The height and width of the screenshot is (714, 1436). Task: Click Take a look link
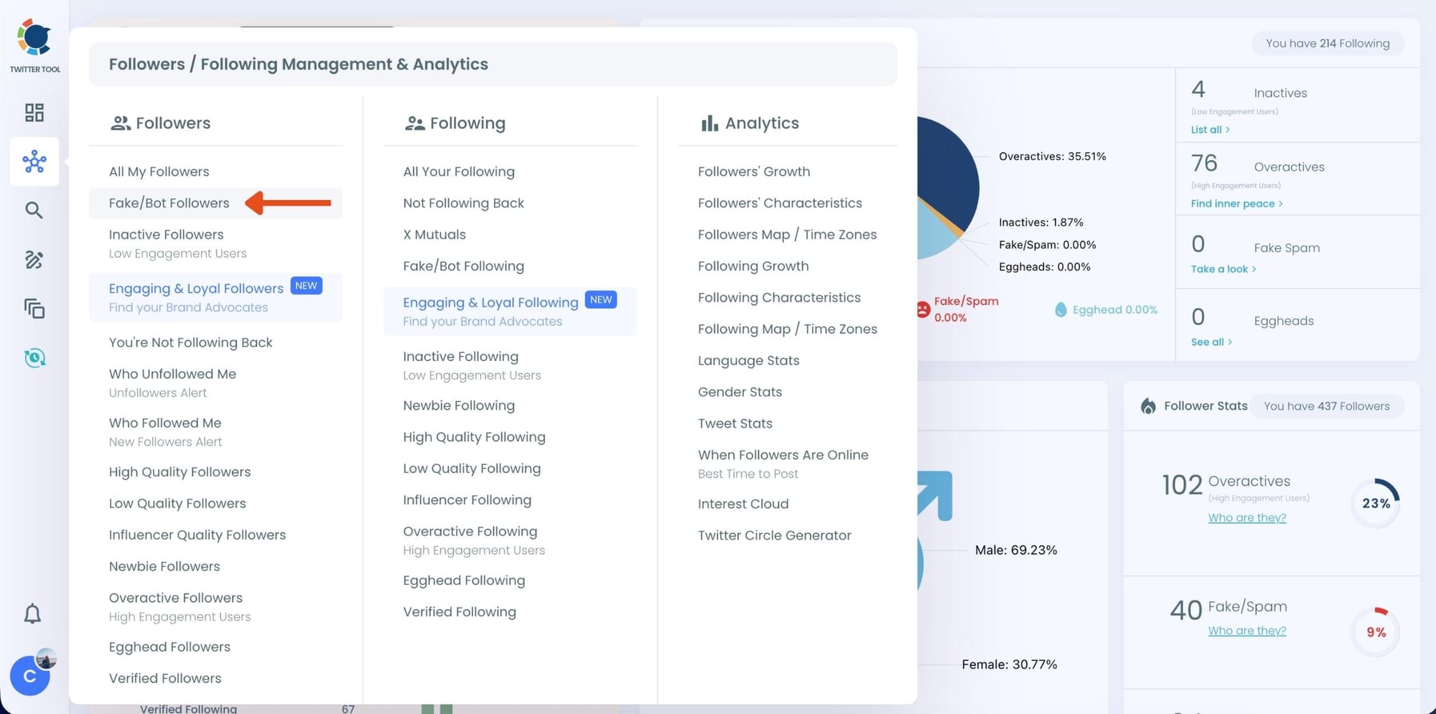(x=1223, y=269)
